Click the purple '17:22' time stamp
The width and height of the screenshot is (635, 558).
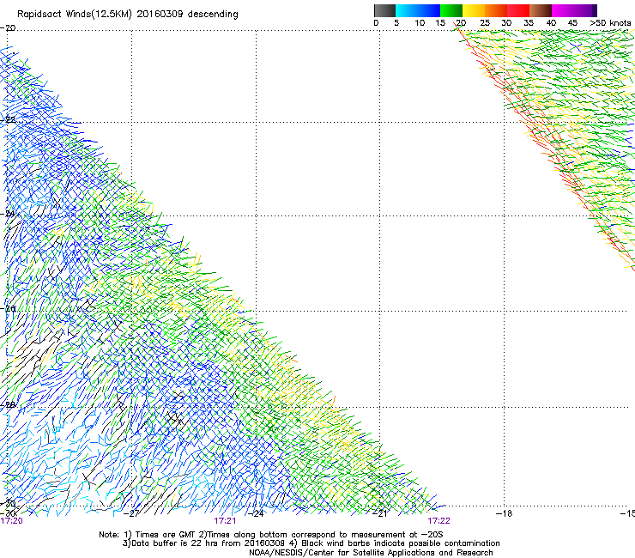439,521
